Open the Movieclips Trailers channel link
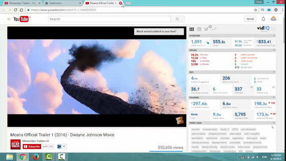 34,141
